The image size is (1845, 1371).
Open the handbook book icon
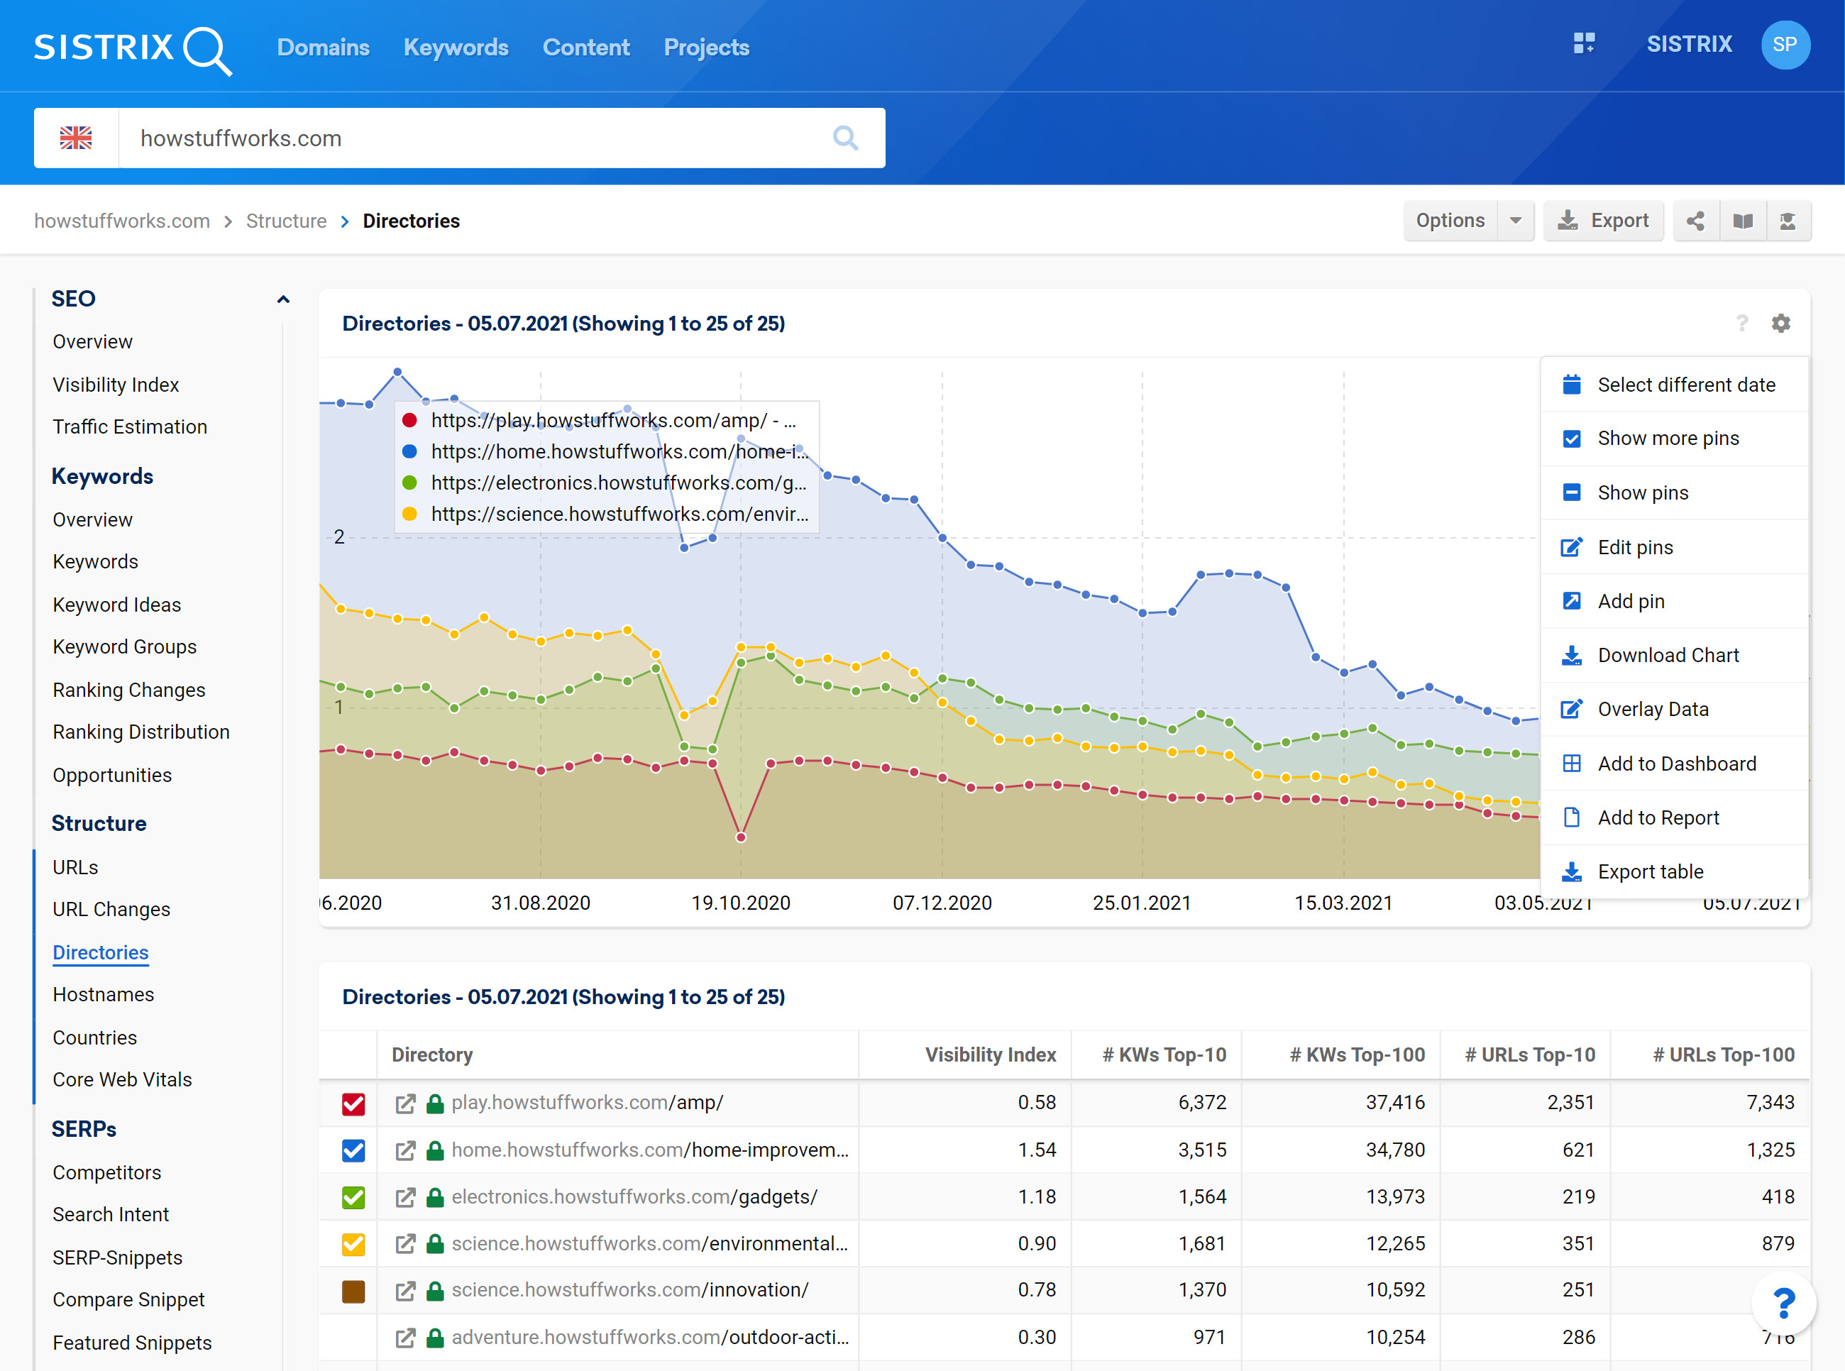pos(1742,221)
